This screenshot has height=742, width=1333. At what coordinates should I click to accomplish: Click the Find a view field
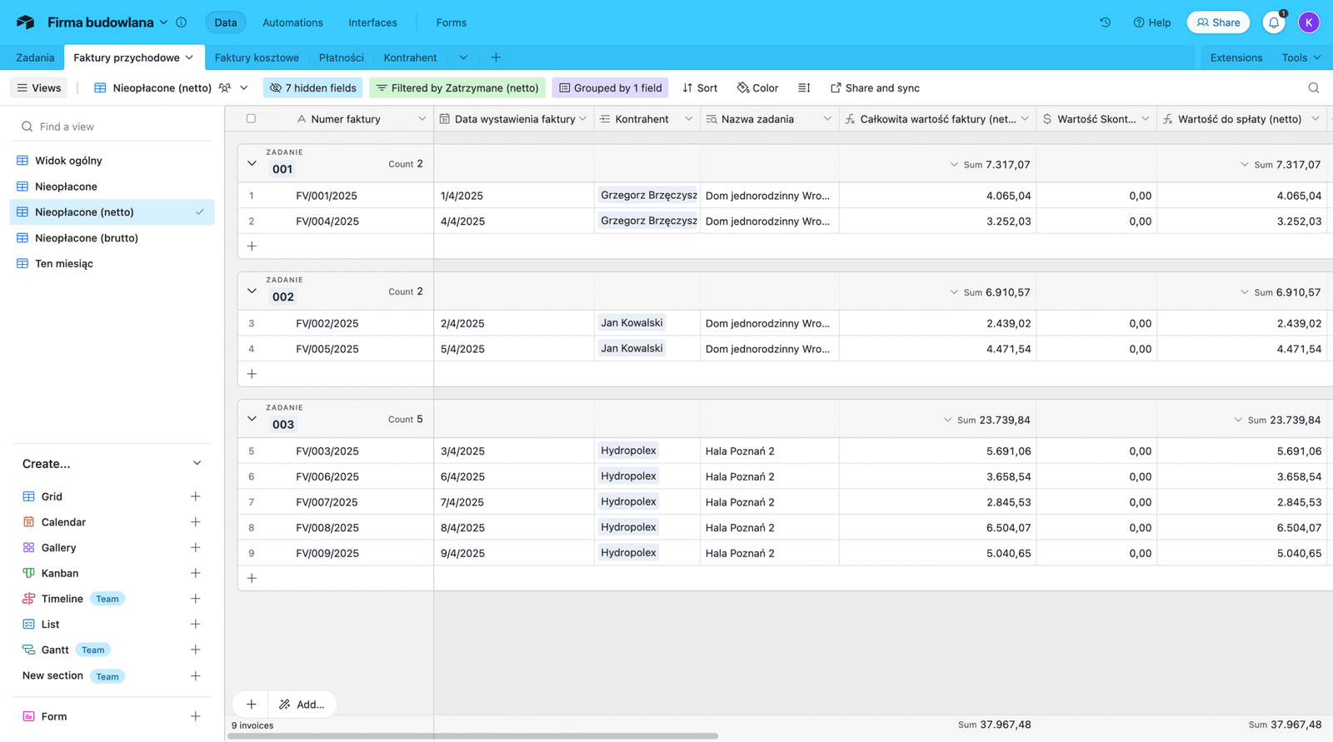[x=117, y=127]
